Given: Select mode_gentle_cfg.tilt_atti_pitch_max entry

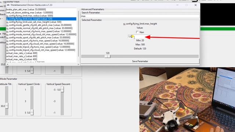Looking at the screenshot, I should click(39, 25).
